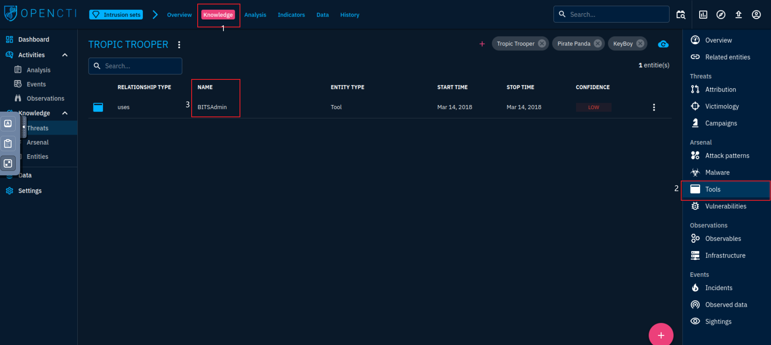Click the pink add relationship floating button
Image resolution: width=771 pixels, height=345 pixels.
[661, 335]
